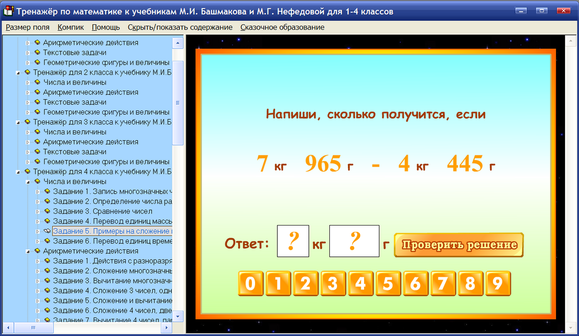
Task: Click the pencil icon beside Задание 5
Action: click(x=47, y=231)
